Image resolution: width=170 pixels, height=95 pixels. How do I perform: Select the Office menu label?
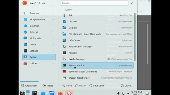click(x=33, y=45)
